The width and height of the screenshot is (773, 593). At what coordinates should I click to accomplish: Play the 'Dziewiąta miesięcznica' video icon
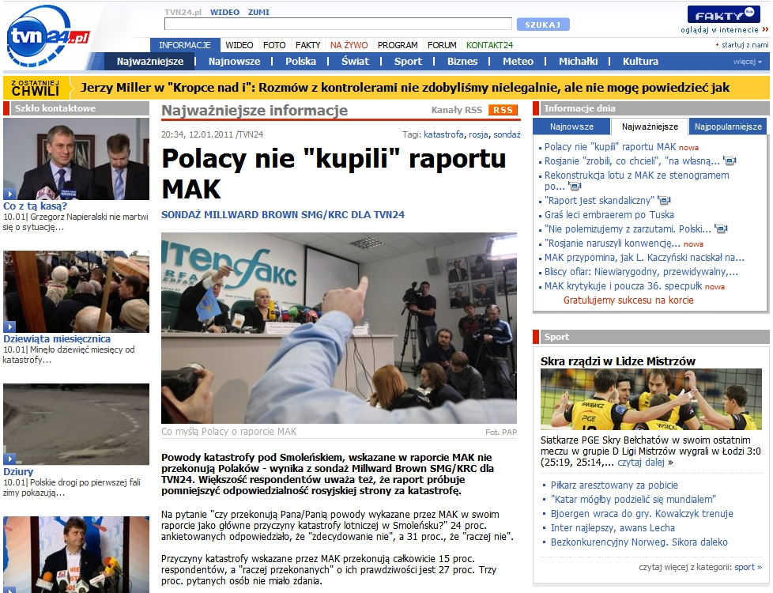click(9, 327)
